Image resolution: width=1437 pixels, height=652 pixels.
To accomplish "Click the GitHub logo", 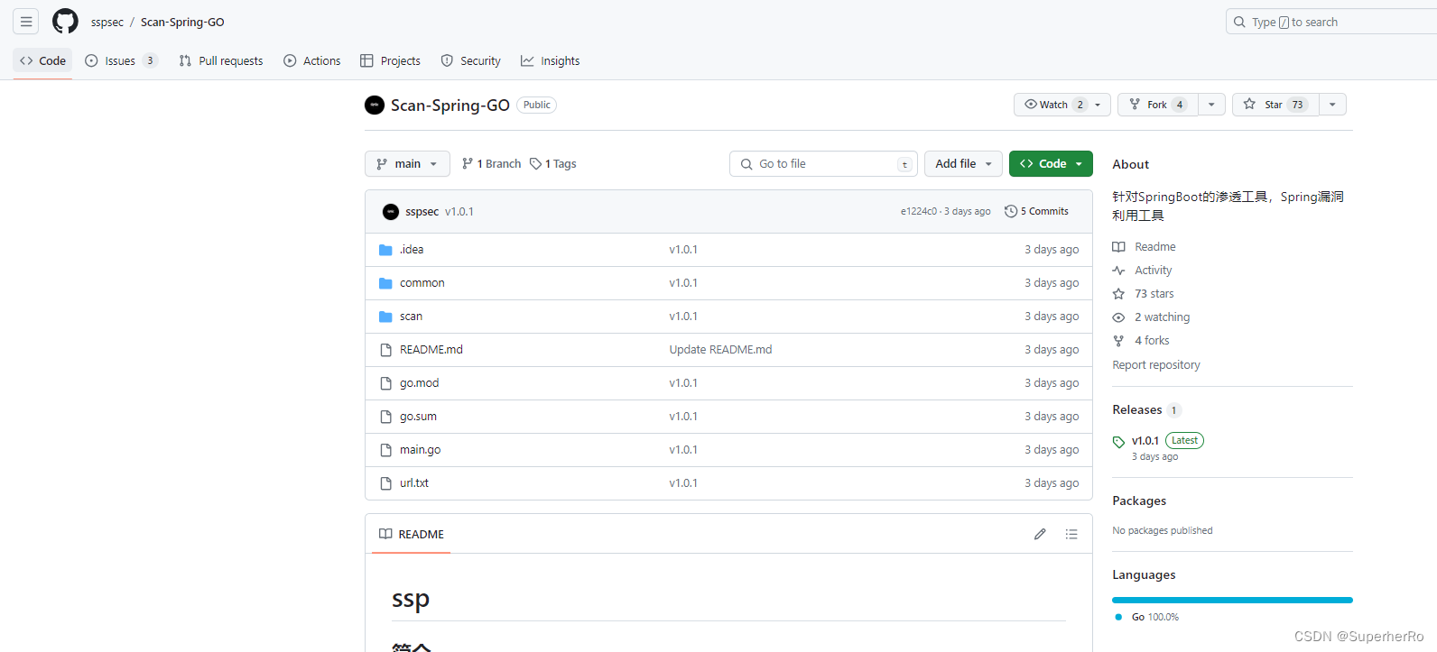I will coord(65,22).
